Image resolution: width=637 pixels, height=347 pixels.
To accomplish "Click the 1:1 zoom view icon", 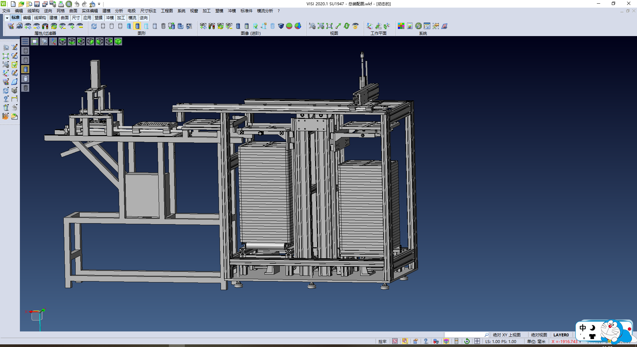I will (329, 26).
